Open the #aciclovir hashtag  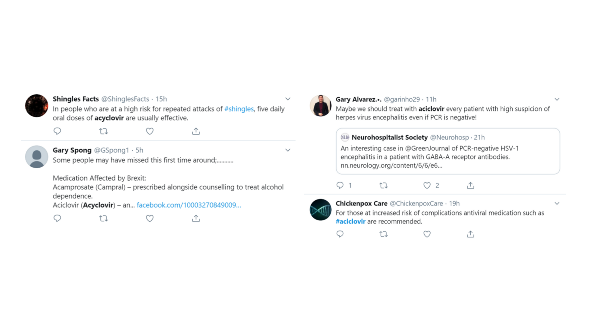350,221
